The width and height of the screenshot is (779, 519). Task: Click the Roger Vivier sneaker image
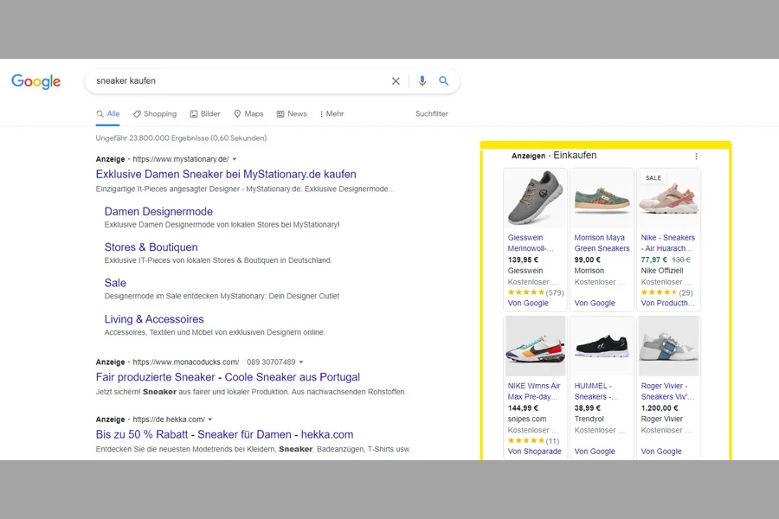tap(668, 346)
